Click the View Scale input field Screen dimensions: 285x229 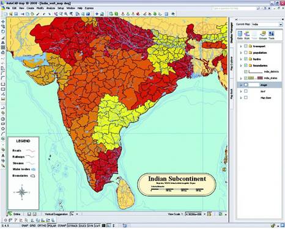tap(194, 214)
